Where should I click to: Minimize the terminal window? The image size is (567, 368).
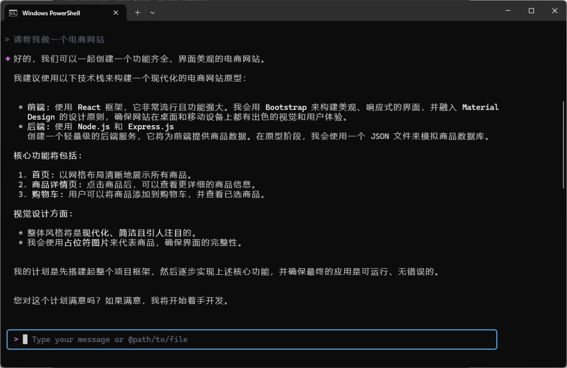508,11
